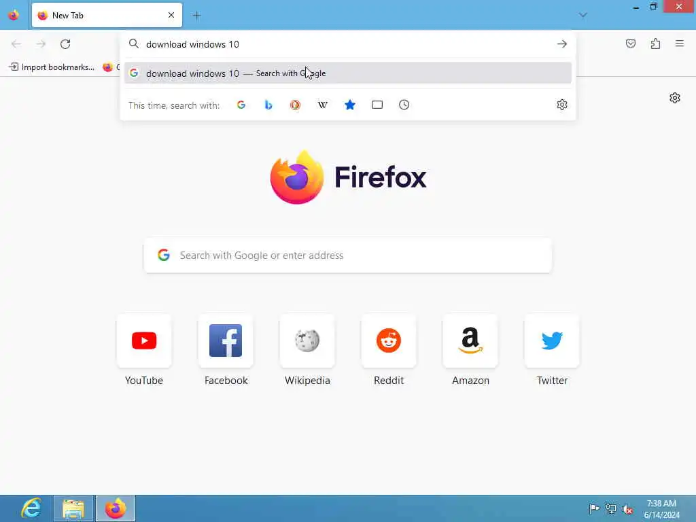696x522 pixels.
Task: Search this time with Google
Action: tap(241, 105)
